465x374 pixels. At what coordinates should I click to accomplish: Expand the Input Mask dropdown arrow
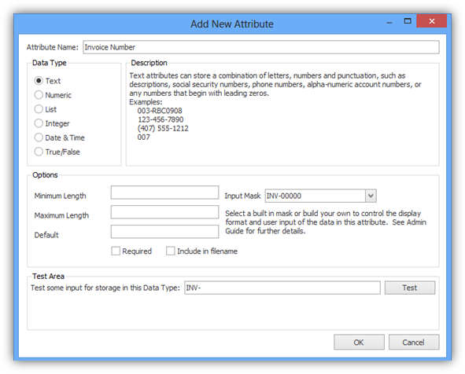coord(371,196)
